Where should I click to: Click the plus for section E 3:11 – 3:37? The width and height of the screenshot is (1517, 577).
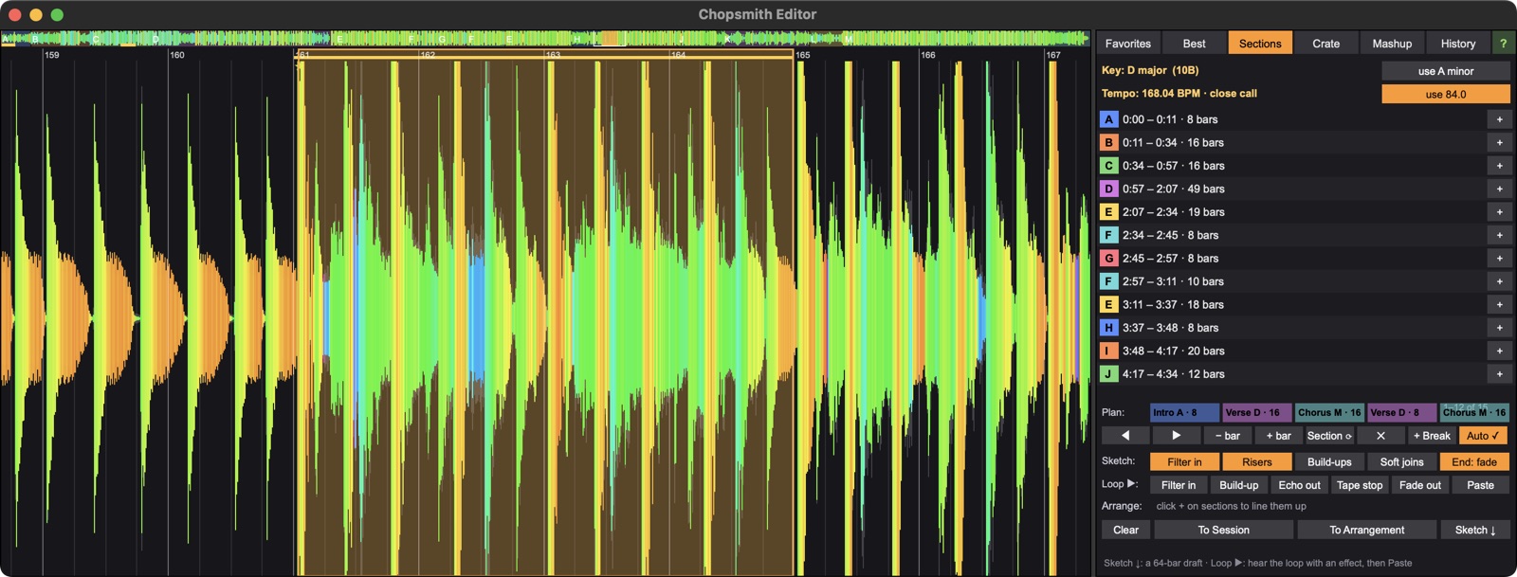coord(1499,304)
